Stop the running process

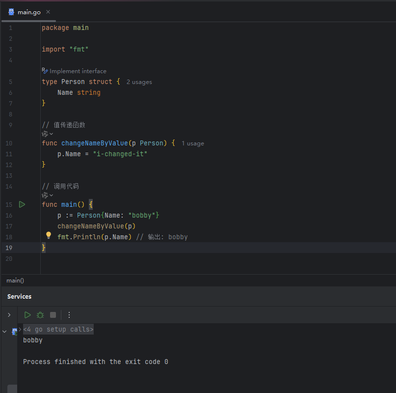pyautogui.click(x=53, y=315)
